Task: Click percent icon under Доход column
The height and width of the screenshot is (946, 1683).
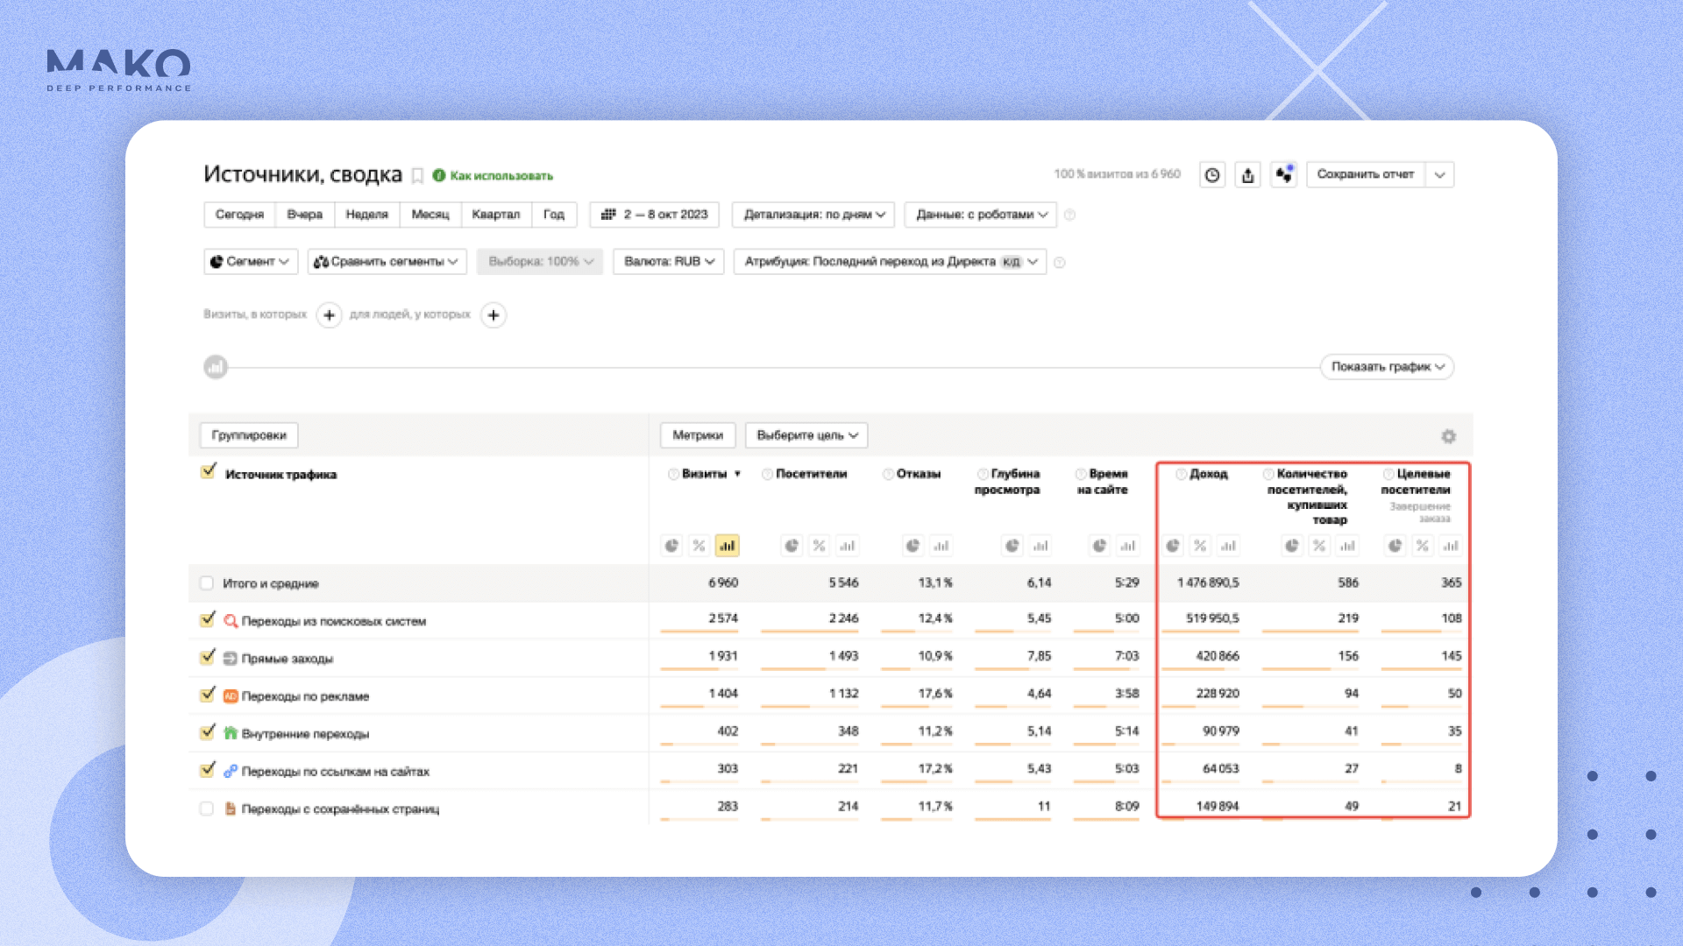Action: point(1200,546)
